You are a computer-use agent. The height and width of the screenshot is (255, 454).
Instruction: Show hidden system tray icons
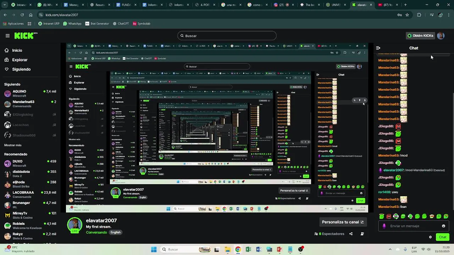pyautogui.click(x=390, y=249)
